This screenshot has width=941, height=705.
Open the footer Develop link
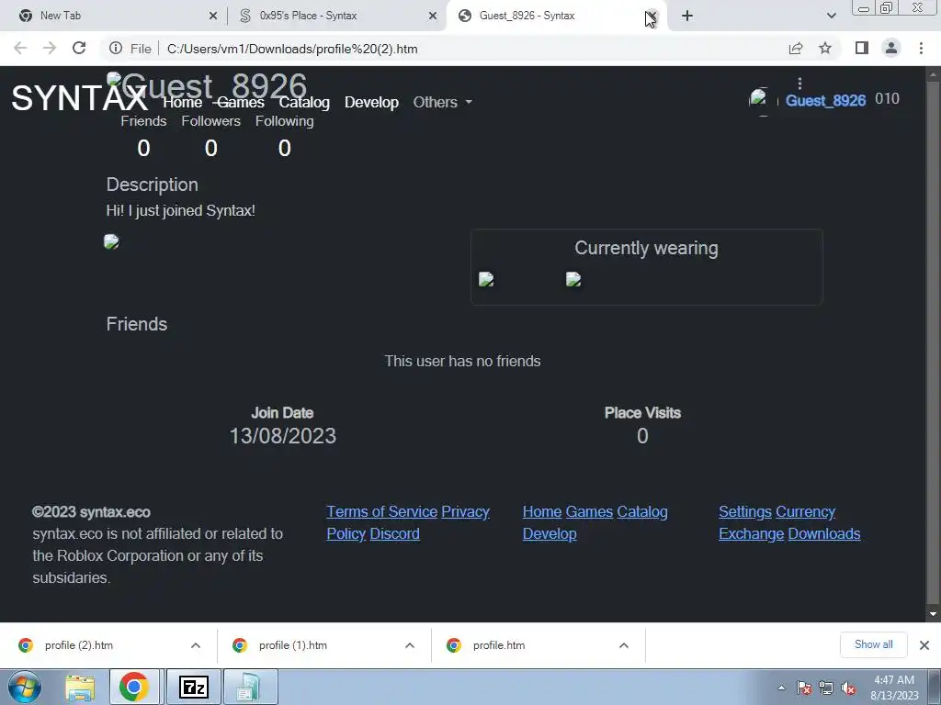[x=550, y=533]
